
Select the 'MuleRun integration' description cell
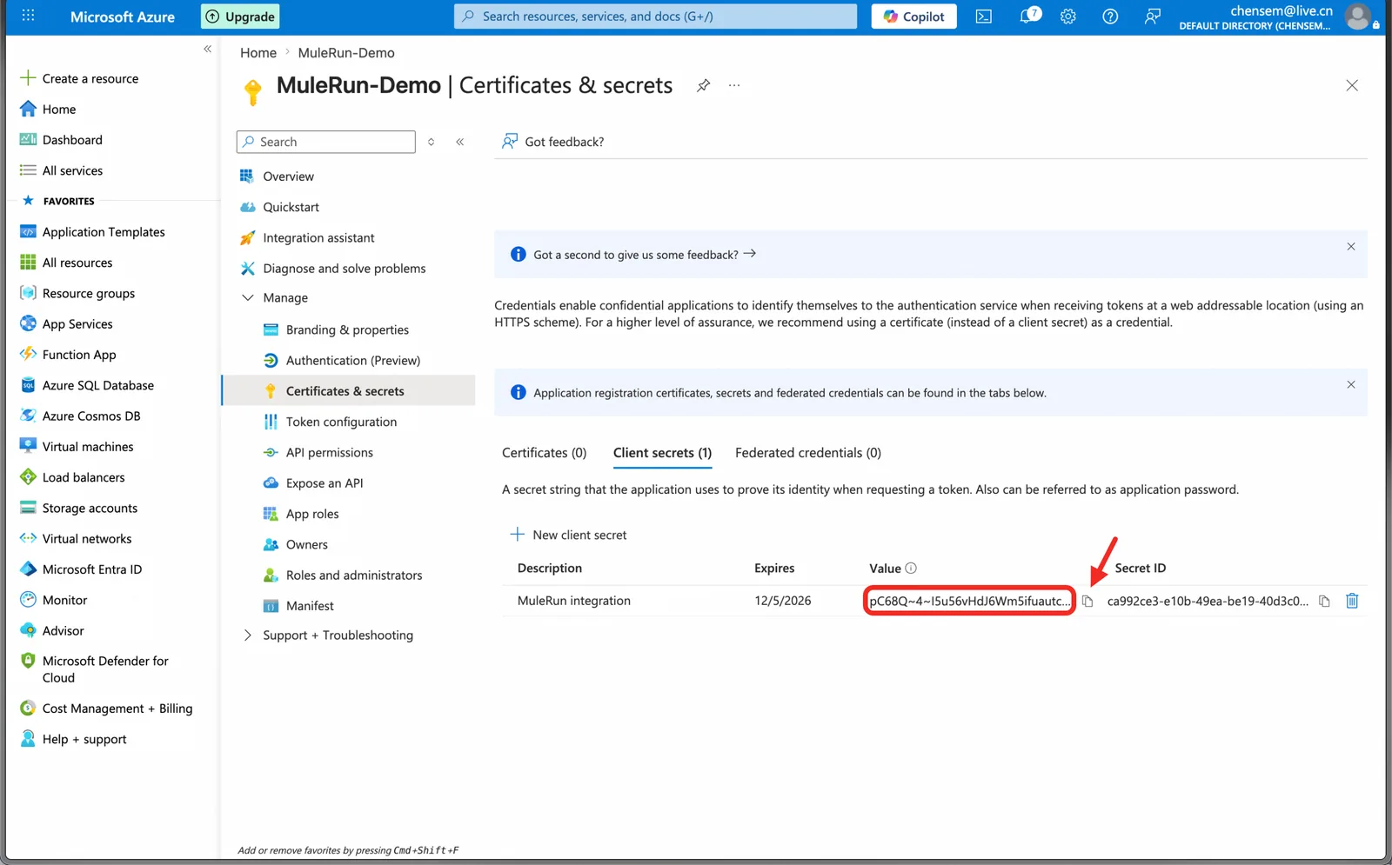point(574,601)
